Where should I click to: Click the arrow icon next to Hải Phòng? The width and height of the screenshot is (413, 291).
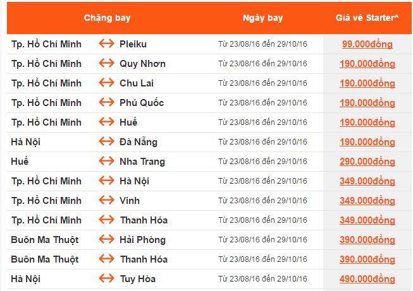(x=106, y=240)
